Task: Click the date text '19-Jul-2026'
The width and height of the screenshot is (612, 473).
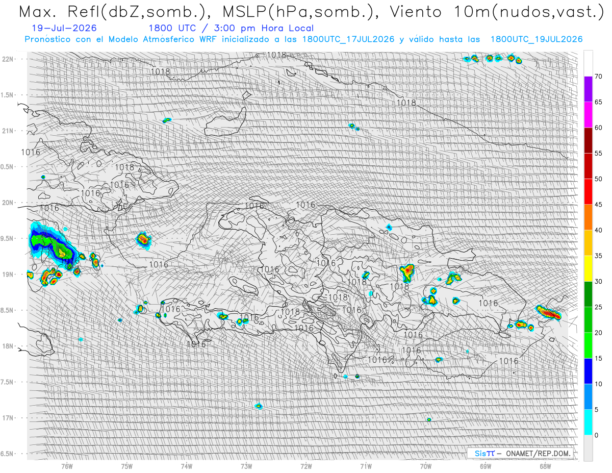Action: click(x=63, y=28)
